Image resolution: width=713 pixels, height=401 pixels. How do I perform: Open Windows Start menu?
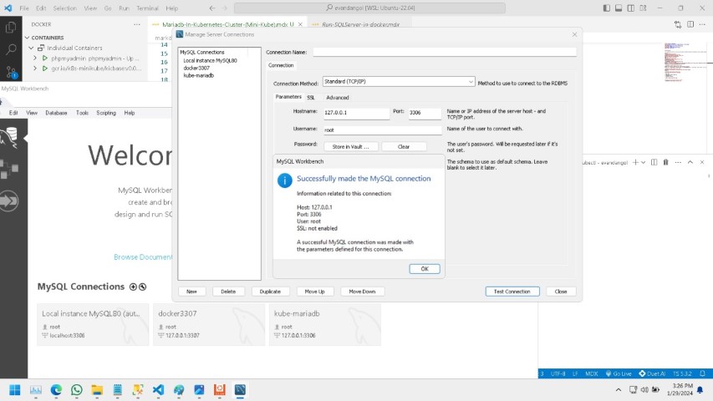(14, 390)
